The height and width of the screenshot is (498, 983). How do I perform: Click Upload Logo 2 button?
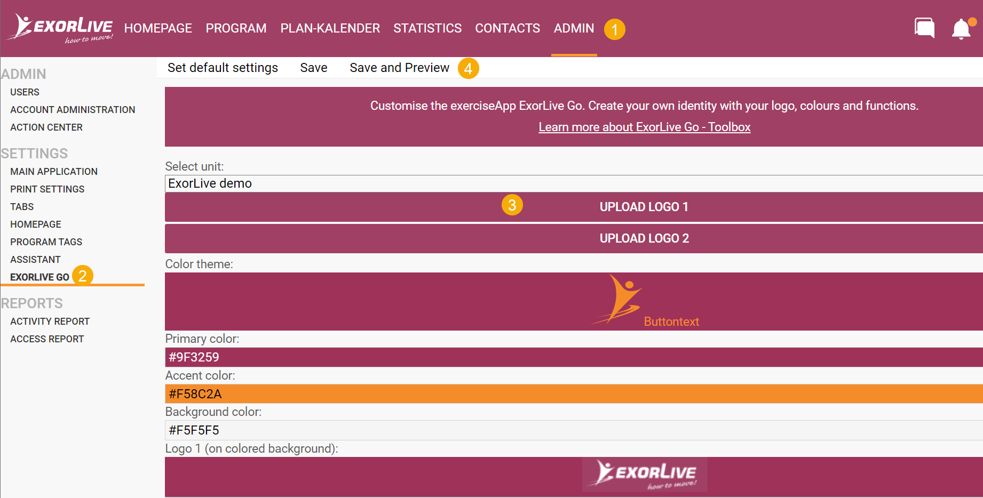pyautogui.click(x=574, y=238)
